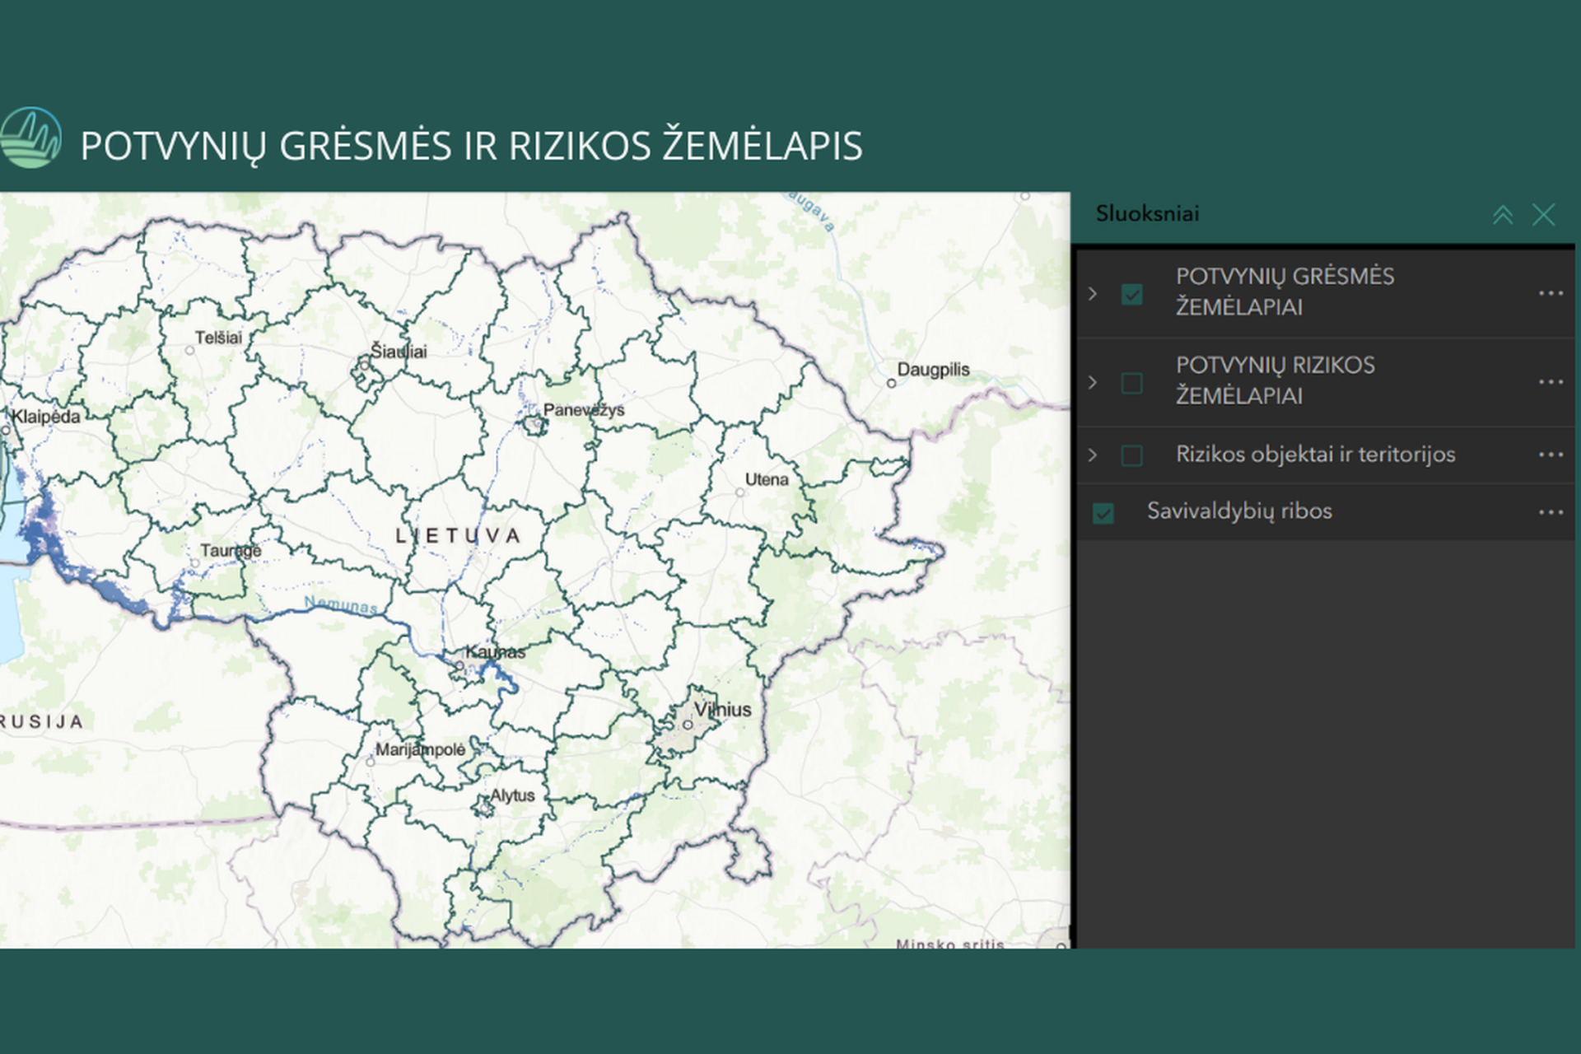
Task: Click the Sluoksniai panel title
Action: point(1147,214)
